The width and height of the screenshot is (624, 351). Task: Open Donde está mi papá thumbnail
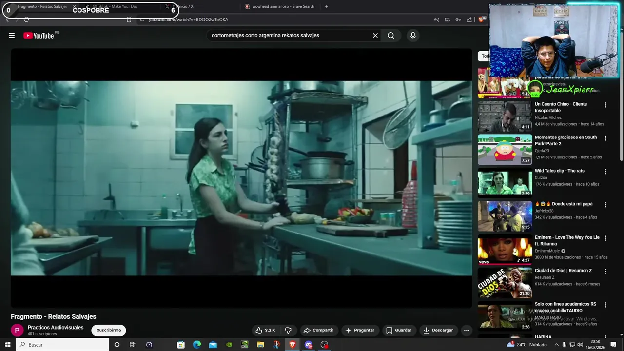505,216
